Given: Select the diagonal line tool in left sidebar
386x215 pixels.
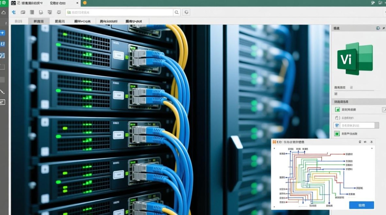Looking at the screenshot, I should (3, 92).
